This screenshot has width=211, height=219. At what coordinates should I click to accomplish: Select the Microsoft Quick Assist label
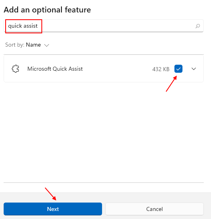[55, 69]
